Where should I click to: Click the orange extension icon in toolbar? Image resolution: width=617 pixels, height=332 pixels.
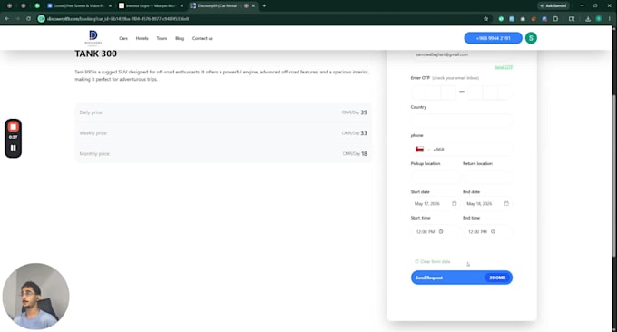(534, 19)
